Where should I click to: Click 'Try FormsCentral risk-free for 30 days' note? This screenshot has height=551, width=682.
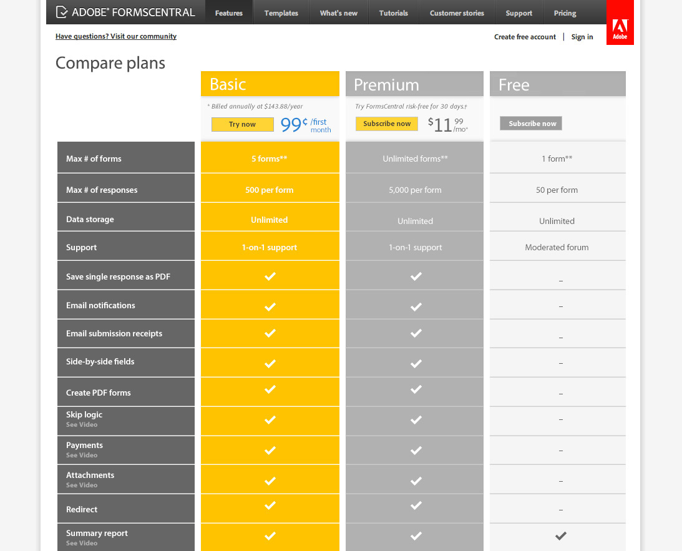click(411, 106)
